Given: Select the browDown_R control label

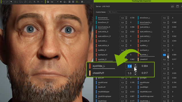Looking at the screenshot, I should click(x=103, y=22).
